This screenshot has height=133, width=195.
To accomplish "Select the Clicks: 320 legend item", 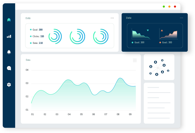I will 37,36.
